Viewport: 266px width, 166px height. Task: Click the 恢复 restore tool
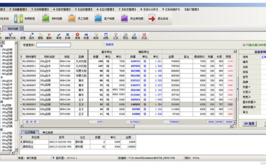86,37
